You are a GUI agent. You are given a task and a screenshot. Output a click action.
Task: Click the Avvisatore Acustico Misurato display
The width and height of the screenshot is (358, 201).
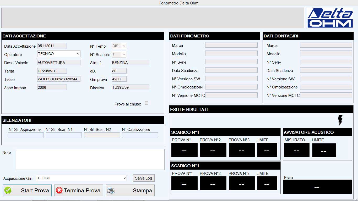coord(297,150)
